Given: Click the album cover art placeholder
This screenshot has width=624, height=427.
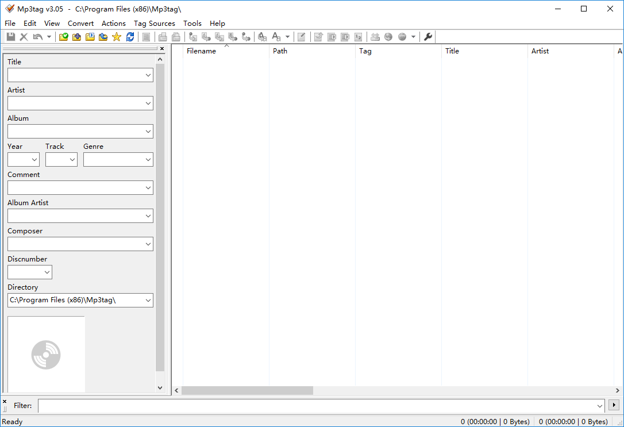Looking at the screenshot, I should (46, 354).
